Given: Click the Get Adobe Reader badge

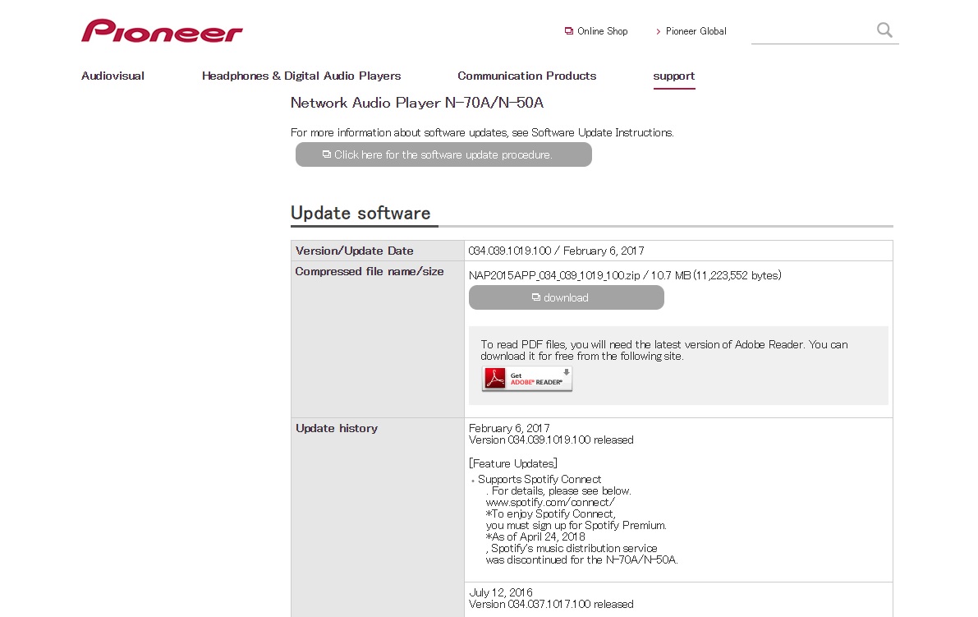Looking at the screenshot, I should pyautogui.click(x=527, y=379).
